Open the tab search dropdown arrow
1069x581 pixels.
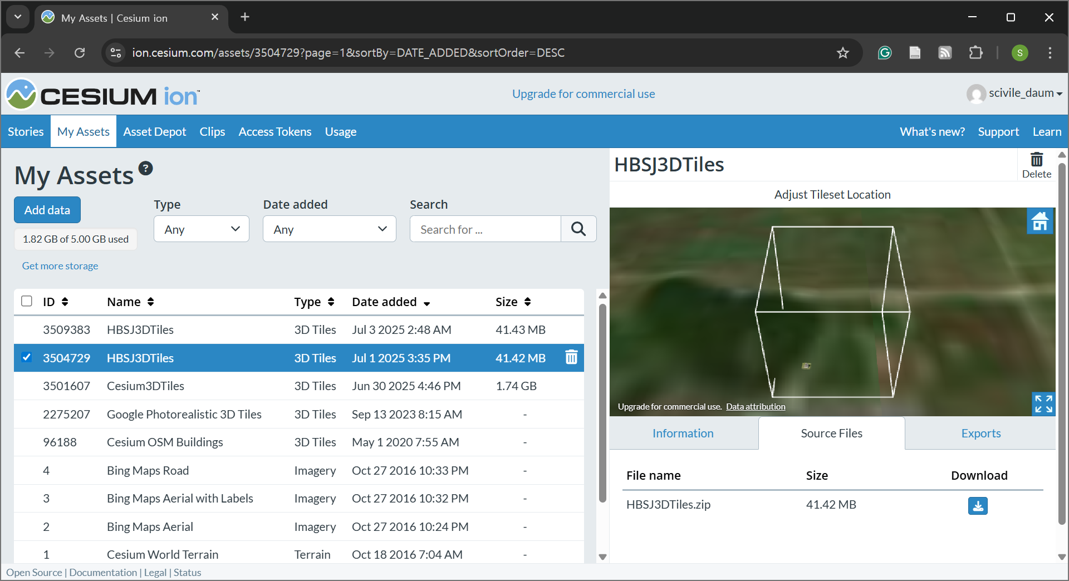[18, 17]
